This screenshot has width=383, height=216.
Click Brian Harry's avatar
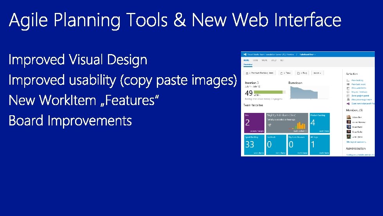click(x=349, y=127)
